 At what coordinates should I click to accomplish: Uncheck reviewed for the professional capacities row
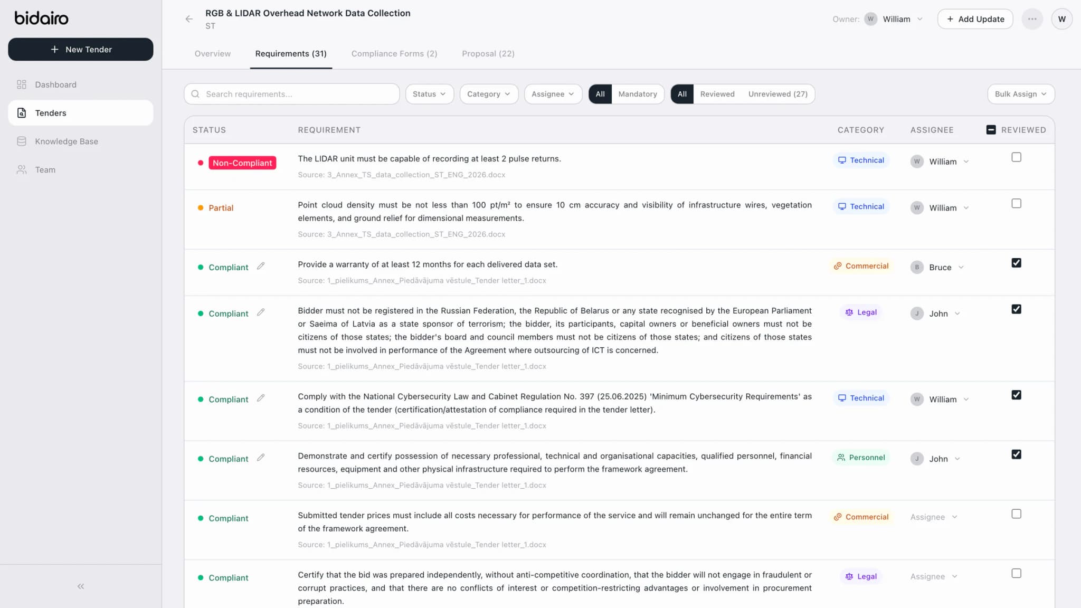1016,454
